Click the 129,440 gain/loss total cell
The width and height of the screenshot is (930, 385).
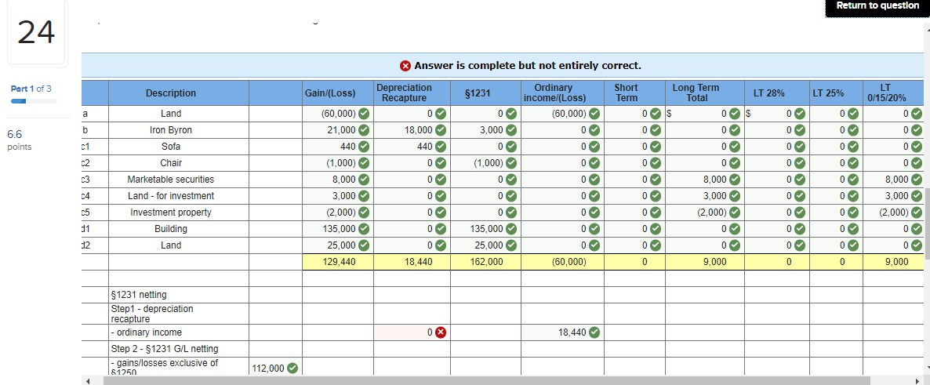[x=337, y=262]
